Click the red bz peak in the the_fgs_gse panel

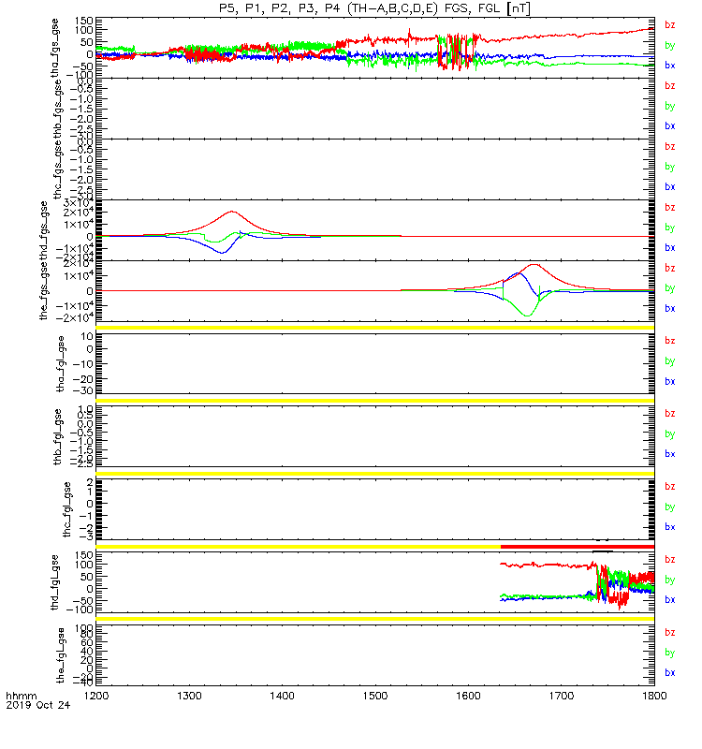tap(534, 265)
